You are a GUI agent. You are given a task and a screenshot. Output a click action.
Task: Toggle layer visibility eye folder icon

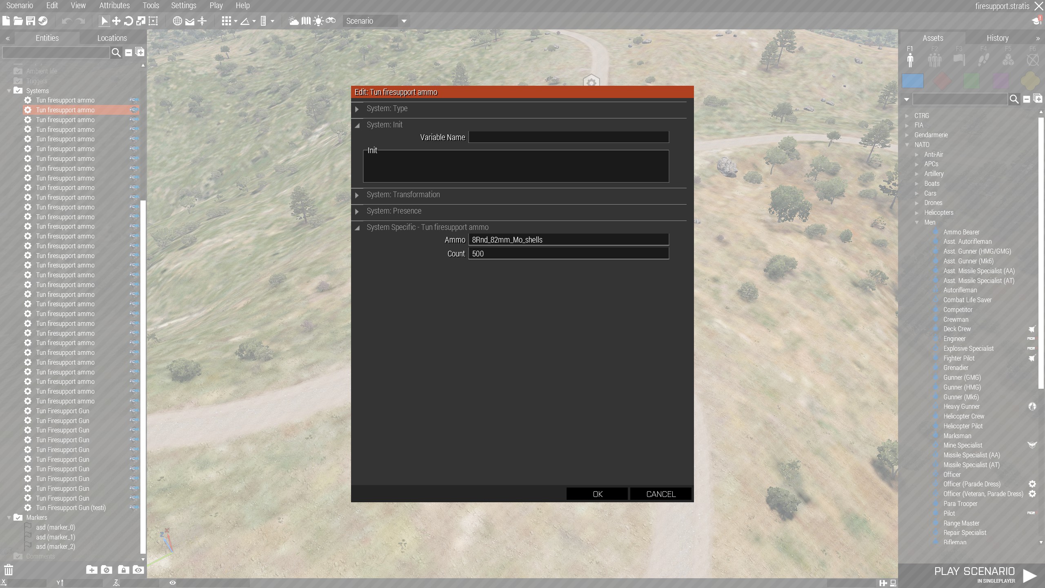click(x=138, y=570)
